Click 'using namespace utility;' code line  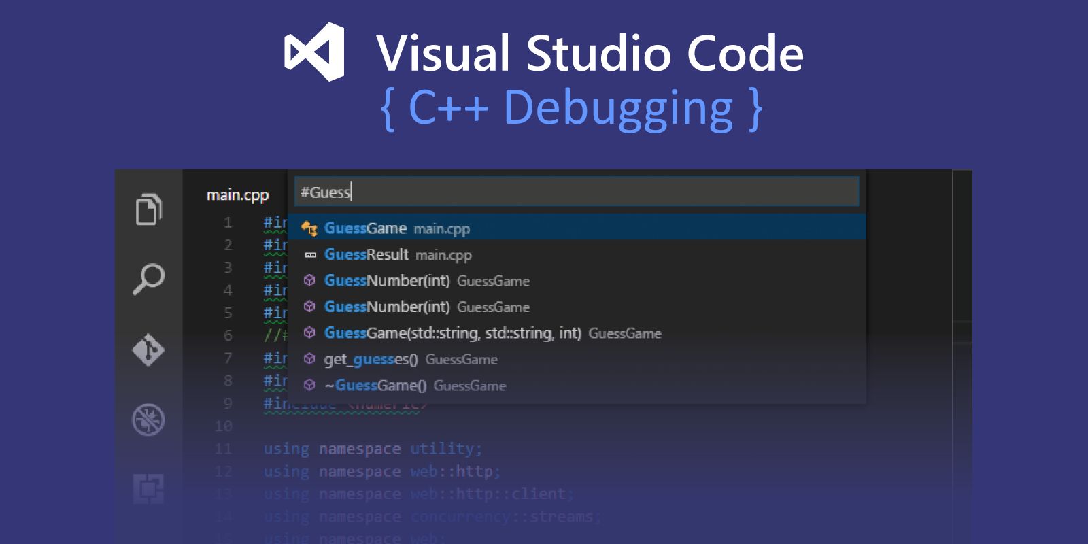(x=373, y=449)
